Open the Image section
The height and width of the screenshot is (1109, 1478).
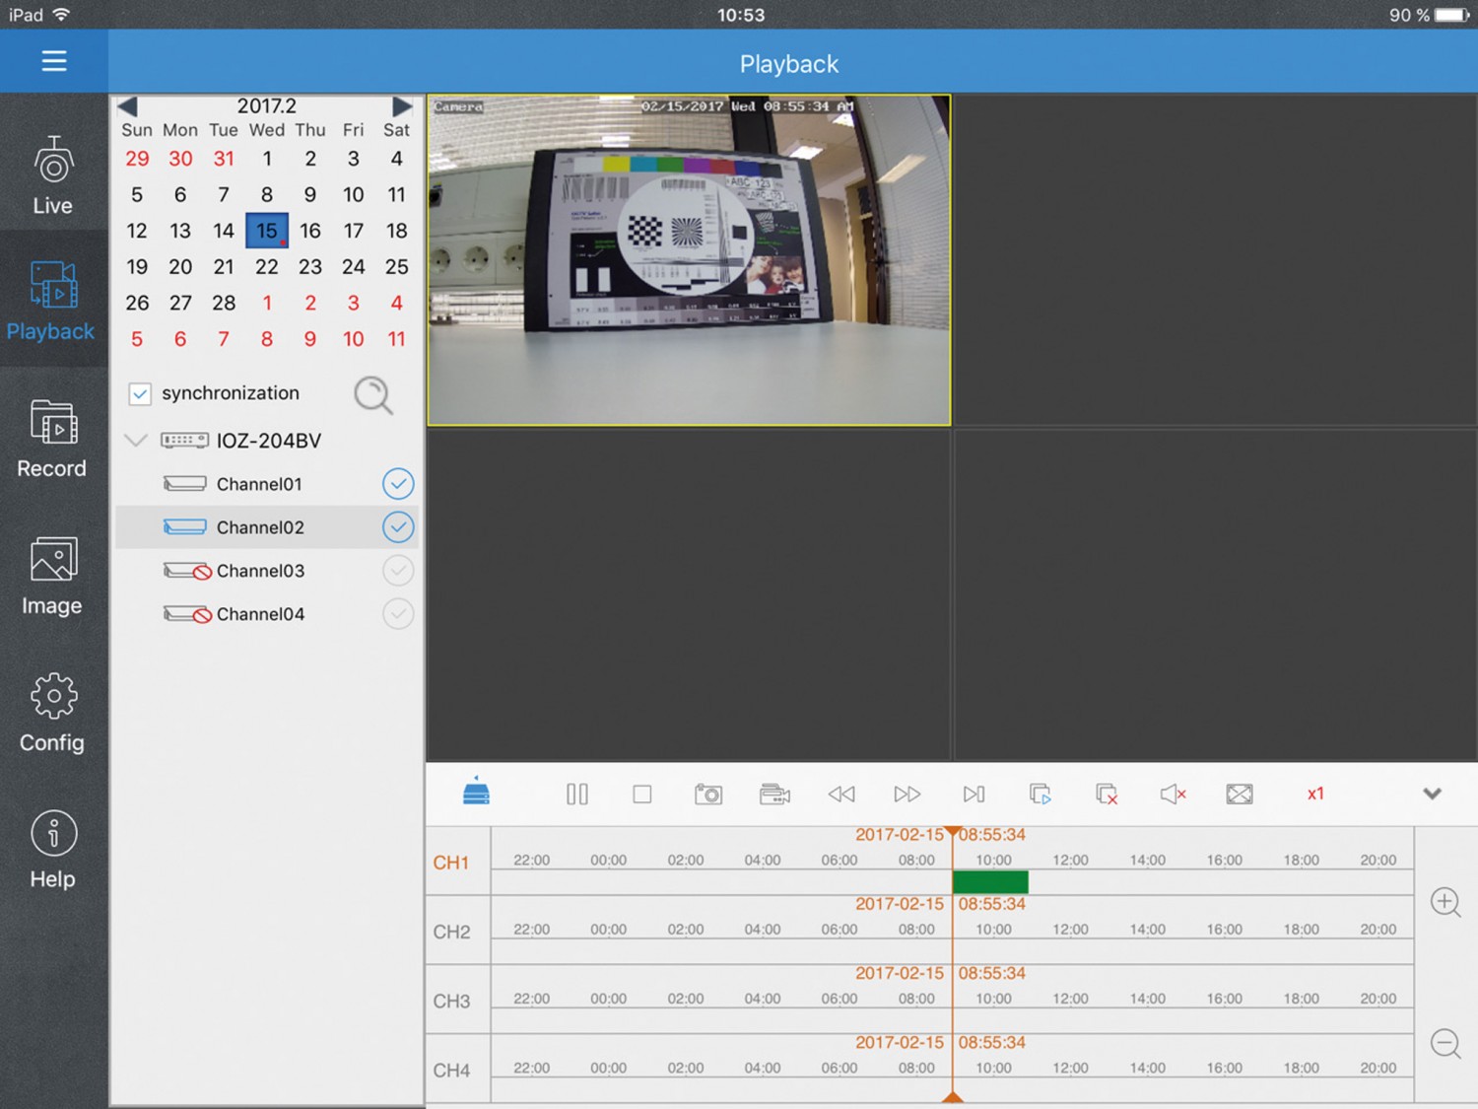coord(52,577)
